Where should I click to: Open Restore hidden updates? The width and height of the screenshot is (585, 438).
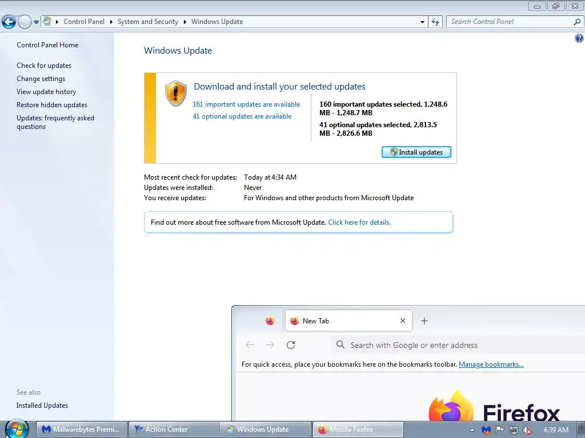coord(52,105)
